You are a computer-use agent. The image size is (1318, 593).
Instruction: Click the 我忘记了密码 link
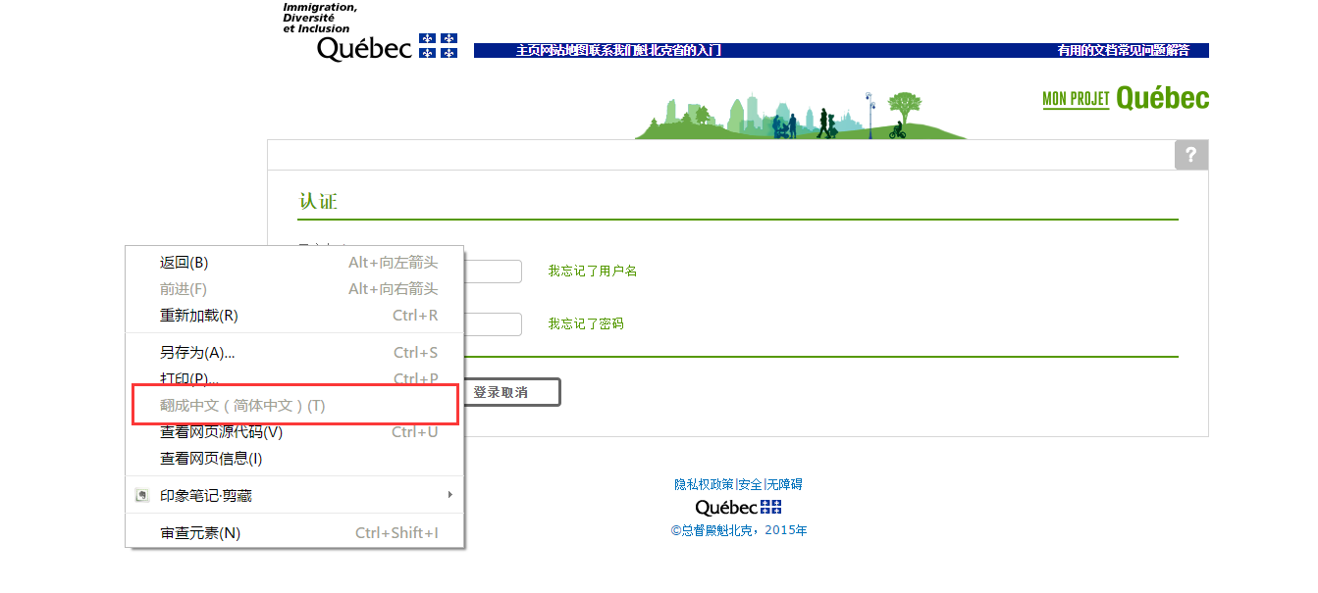(585, 323)
